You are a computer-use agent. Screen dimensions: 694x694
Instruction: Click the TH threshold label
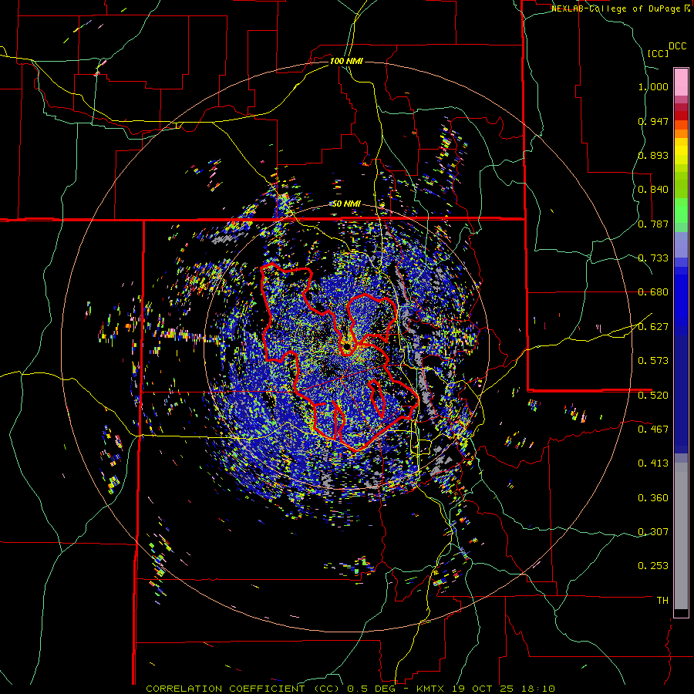(662, 600)
